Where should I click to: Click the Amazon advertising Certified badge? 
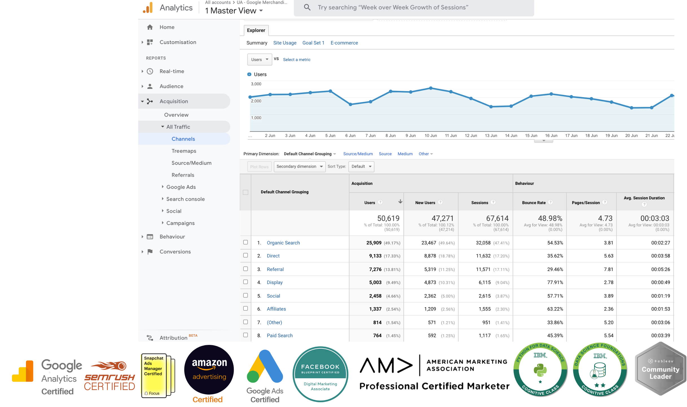click(209, 374)
